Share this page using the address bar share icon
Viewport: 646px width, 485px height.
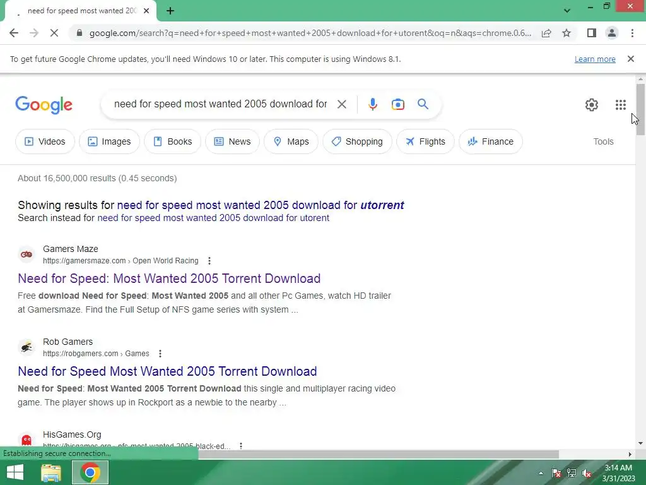coord(546,33)
